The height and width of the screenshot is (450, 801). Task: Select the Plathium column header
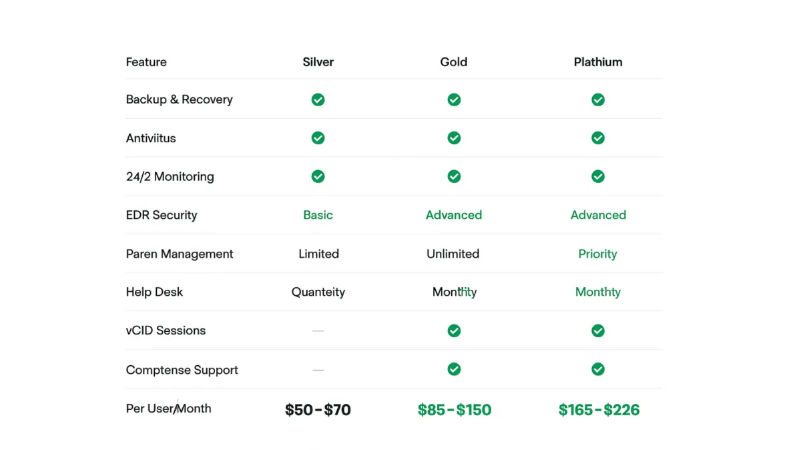(598, 62)
